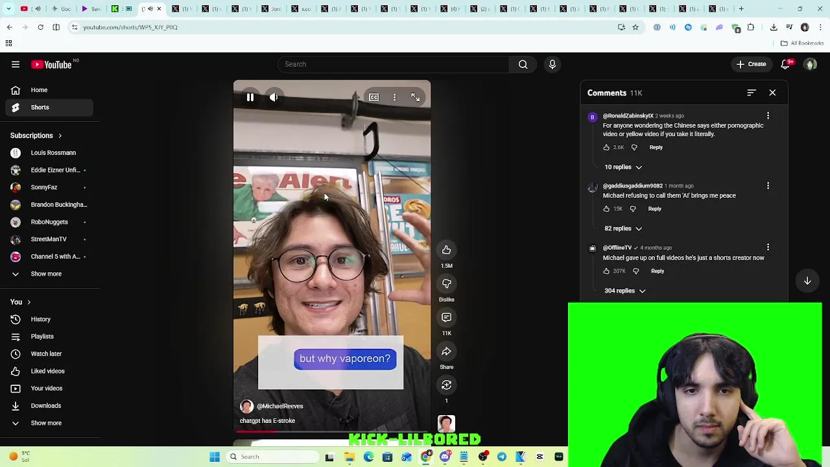Image resolution: width=830 pixels, height=467 pixels.
Task: Search with your voice microphone
Action: [x=552, y=64]
